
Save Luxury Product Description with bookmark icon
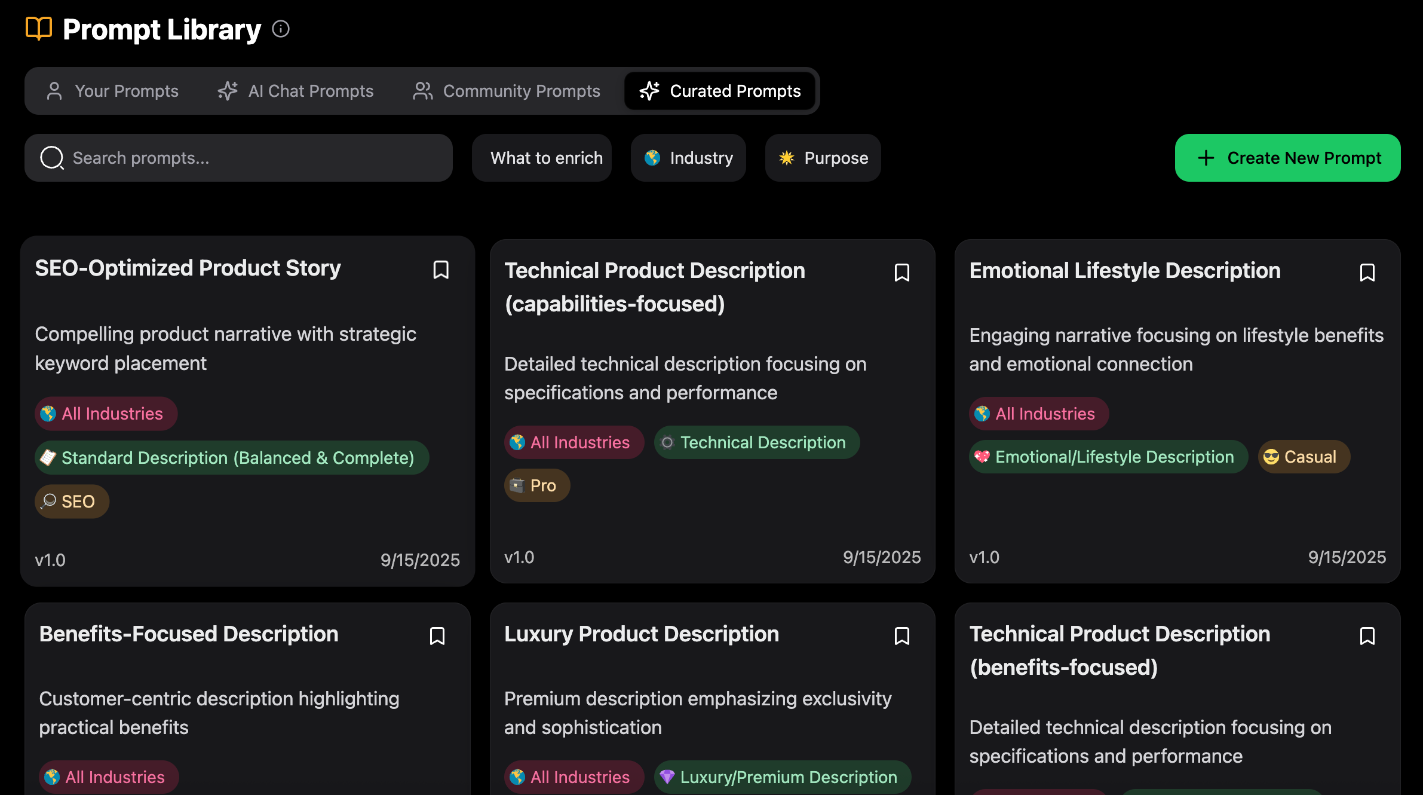click(902, 636)
